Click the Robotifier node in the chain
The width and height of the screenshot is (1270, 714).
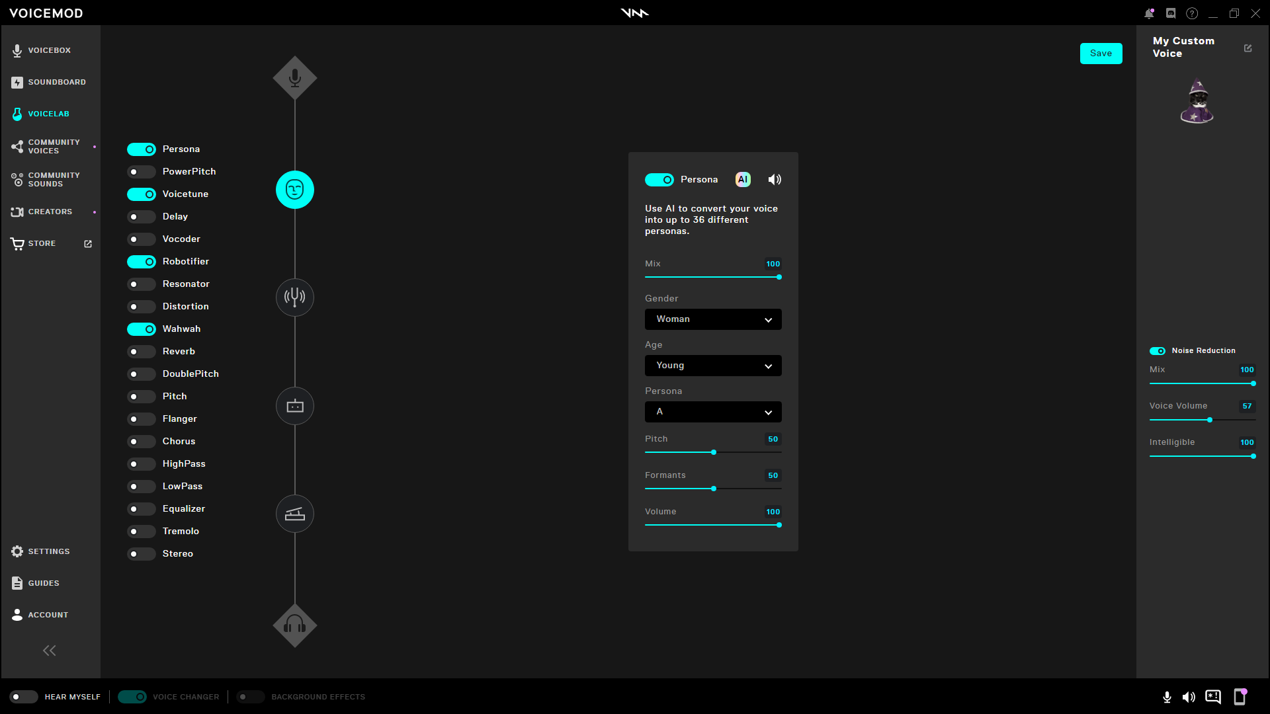click(294, 406)
